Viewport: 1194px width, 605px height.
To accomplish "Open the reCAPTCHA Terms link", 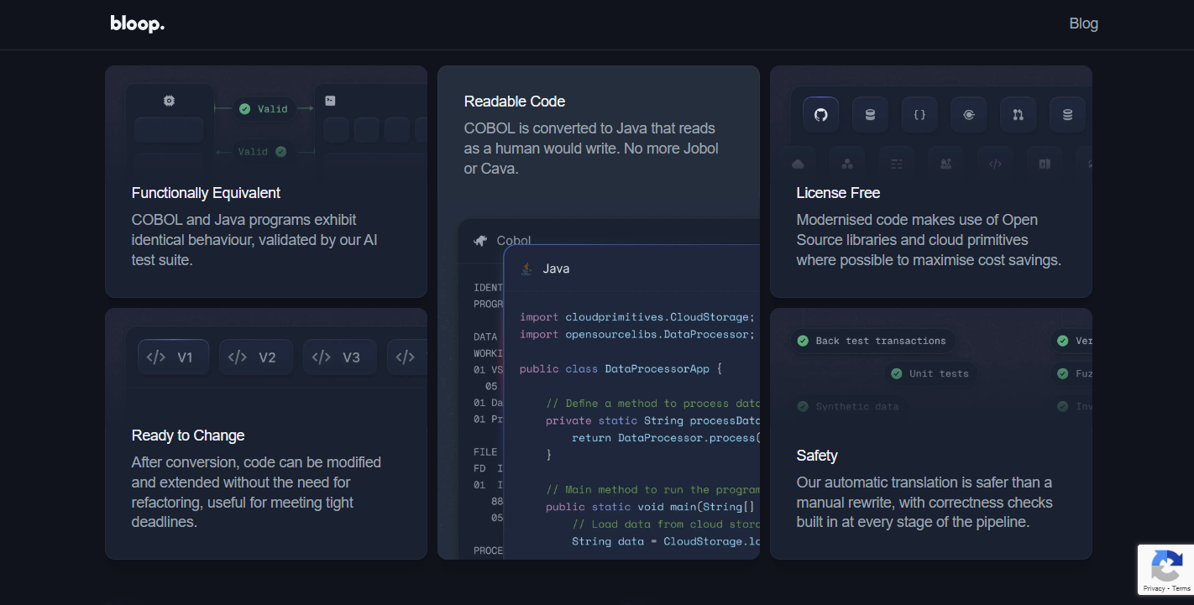I will pos(1181,588).
